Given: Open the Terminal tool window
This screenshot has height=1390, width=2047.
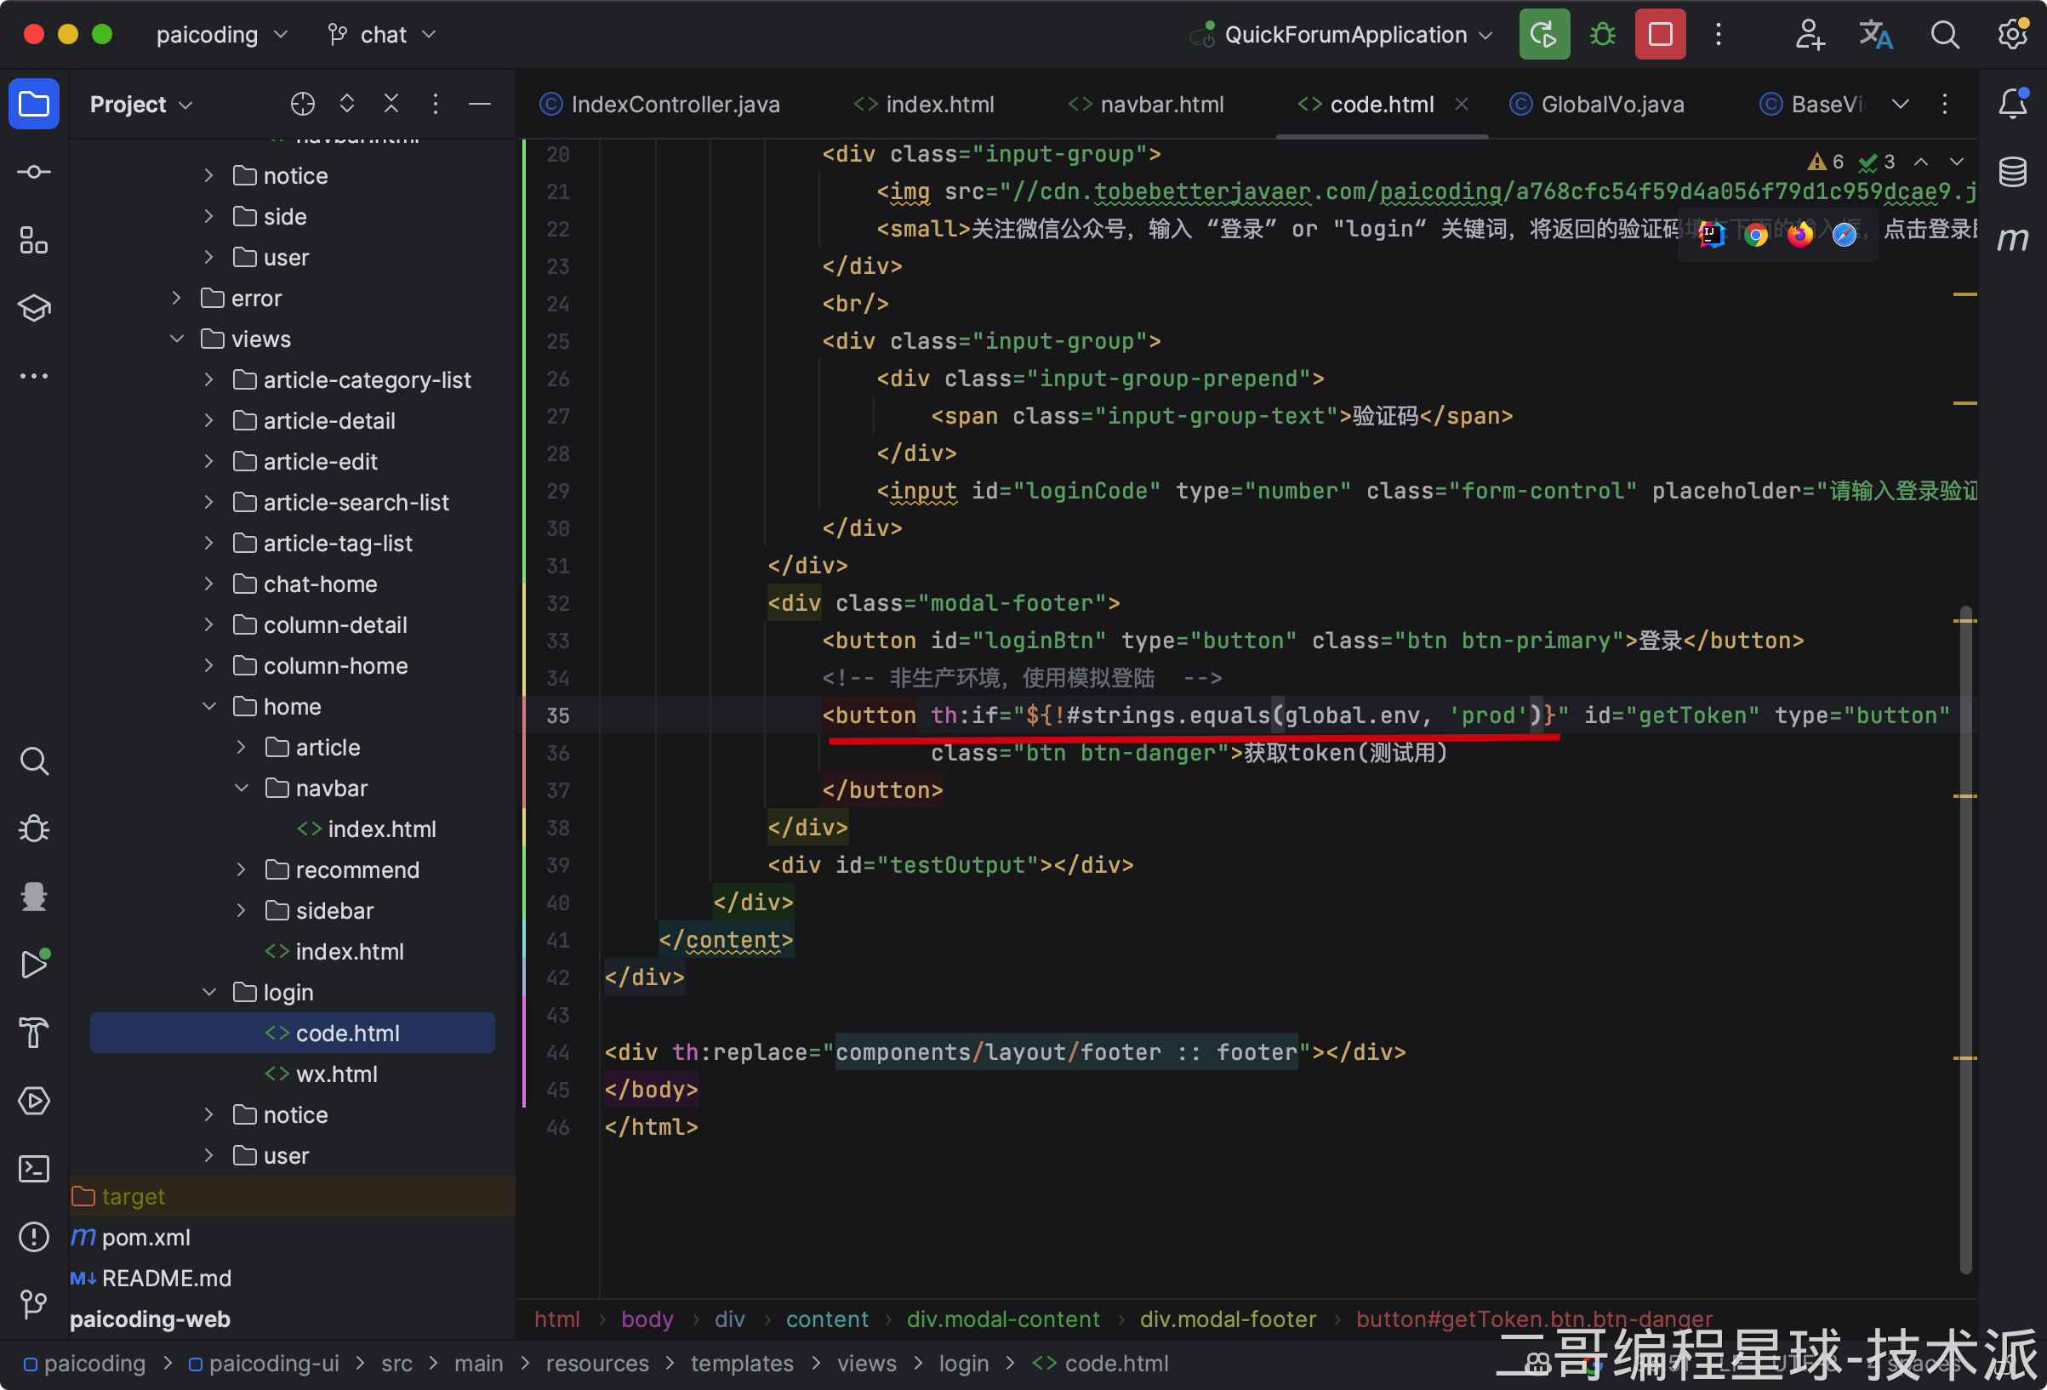Looking at the screenshot, I should (x=33, y=1169).
